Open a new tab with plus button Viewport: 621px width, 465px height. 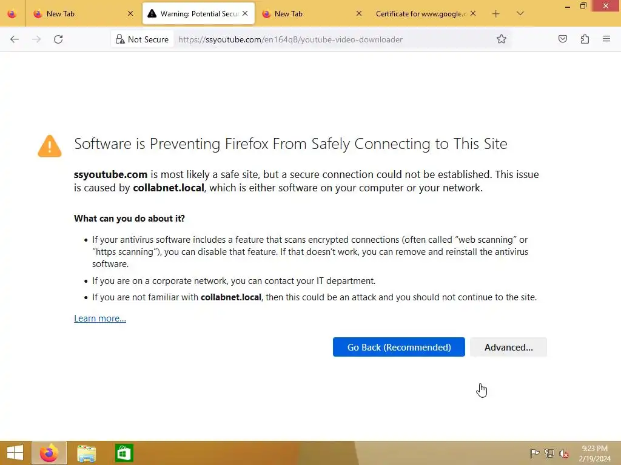[x=496, y=13]
